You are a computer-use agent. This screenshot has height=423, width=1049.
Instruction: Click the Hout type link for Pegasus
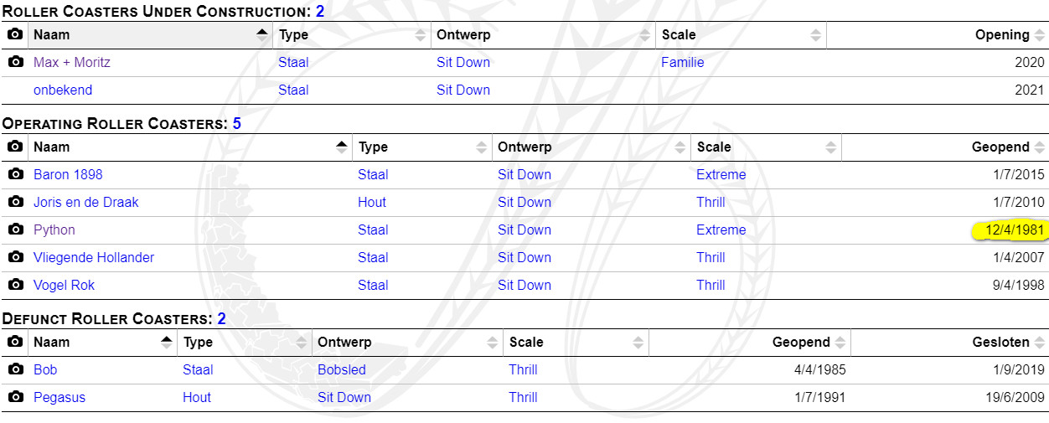tap(197, 397)
